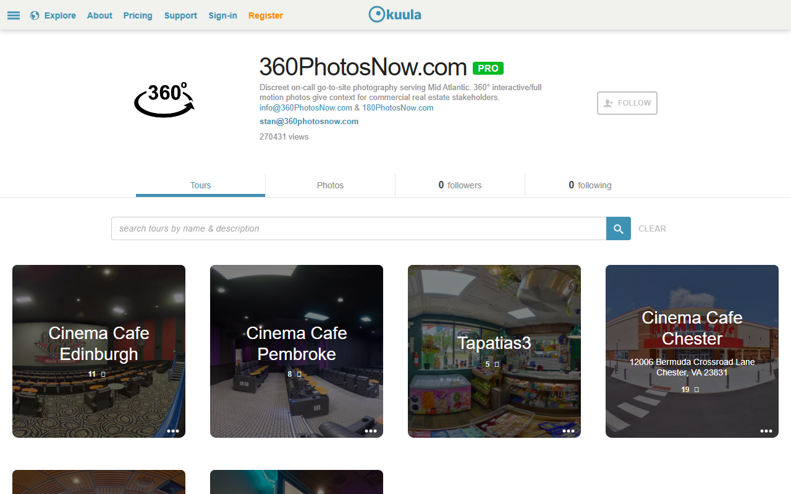Click the green PRO badge
The height and width of the screenshot is (494, 791).
pyautogui.click(x=488, y=68)
